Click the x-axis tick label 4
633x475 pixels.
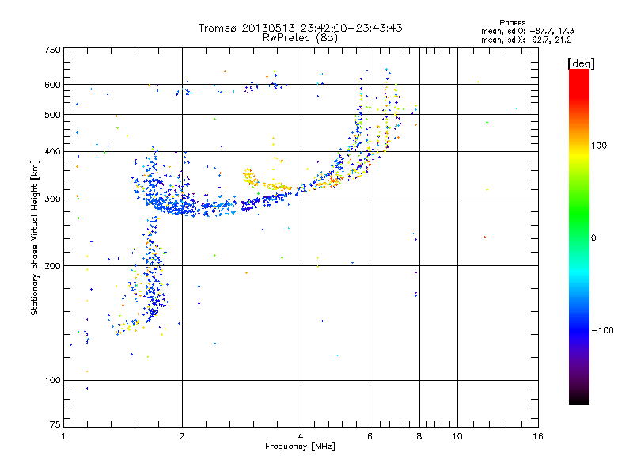click(301, 436)
